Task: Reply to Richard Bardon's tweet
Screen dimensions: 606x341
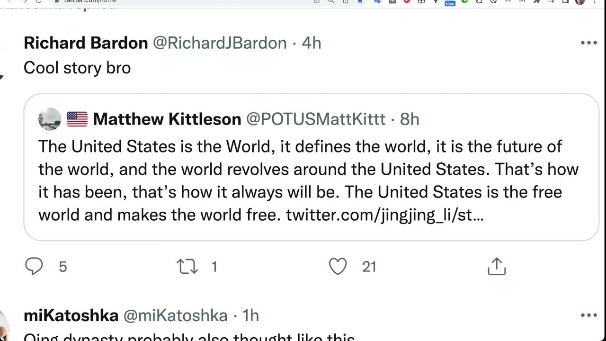Action: click(x=34, y=267)
